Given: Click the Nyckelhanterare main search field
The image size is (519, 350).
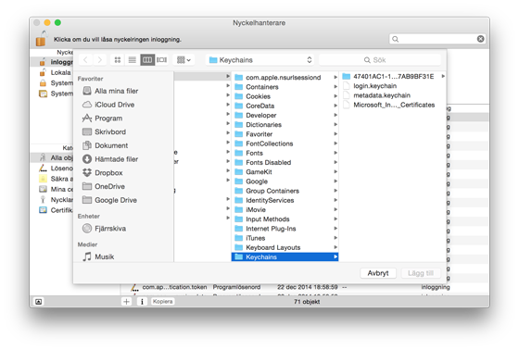Looking at the screenshot, I should click(437, 39).
